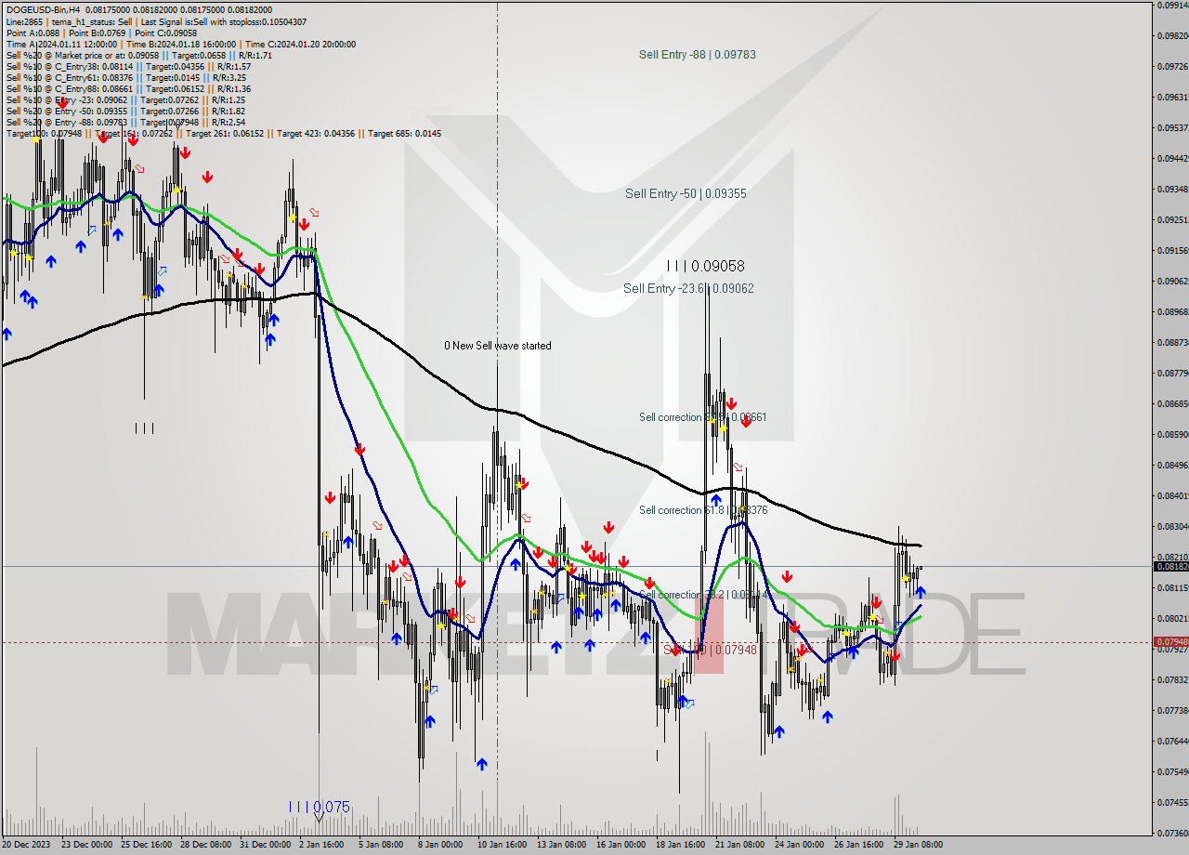Screen dimensions: 1189x855
Task: Click the '21 Jan 08:00' date label
Action: pyautogui.click(x=740, y=845)
